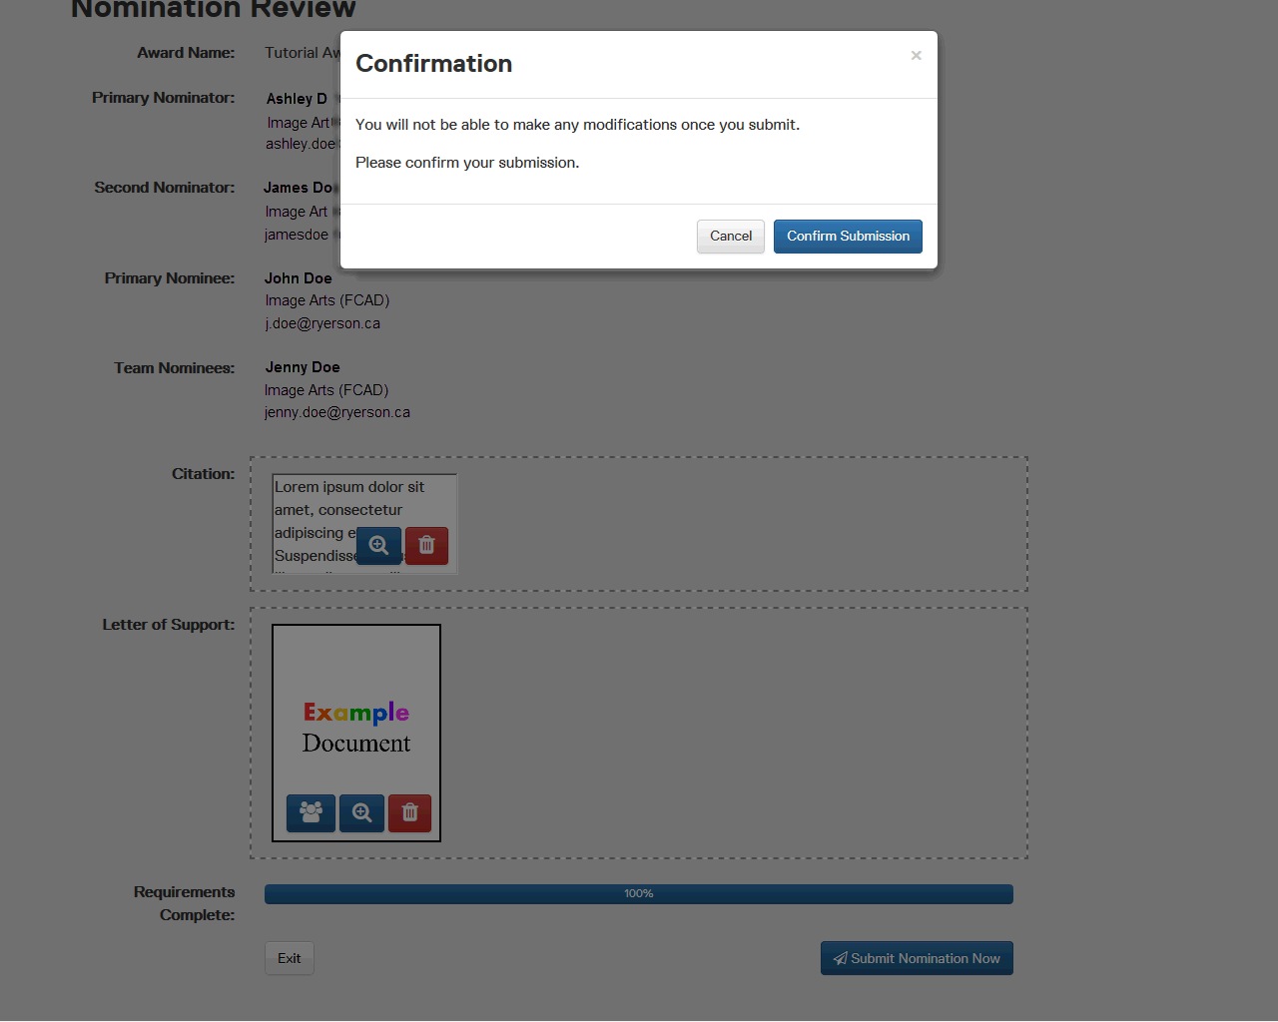
Task: Click the jenny.doe@ryerson.ca email address
Action: point(337,412)
